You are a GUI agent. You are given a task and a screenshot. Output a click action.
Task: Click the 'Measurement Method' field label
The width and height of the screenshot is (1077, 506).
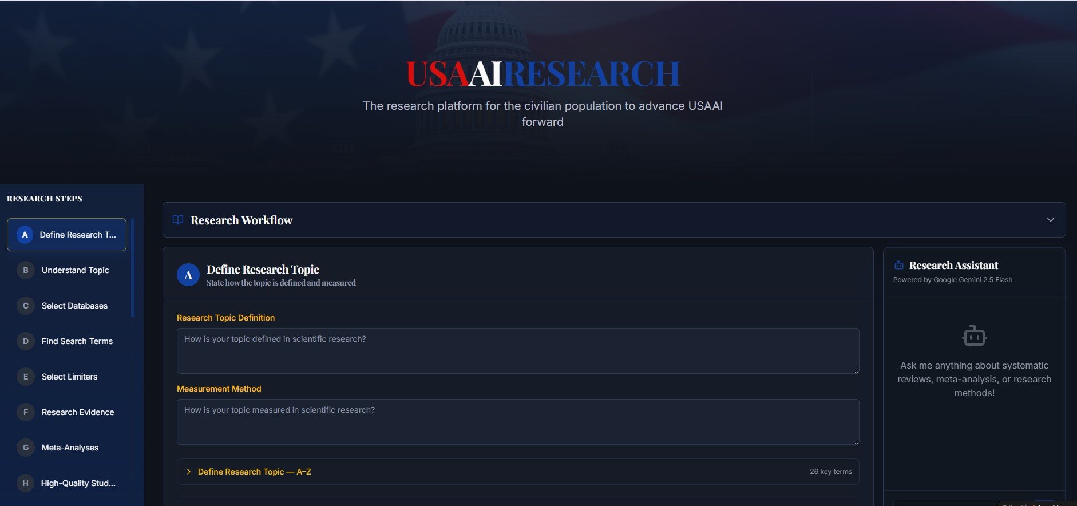219,389
